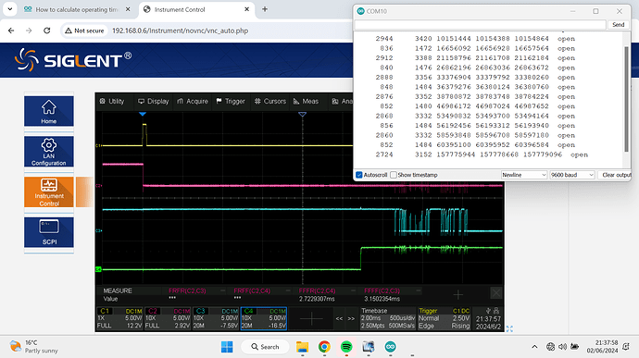Click the C4 green ground level marker
Viewport: 639px width, 358px height.
click(x=98, y=269)
